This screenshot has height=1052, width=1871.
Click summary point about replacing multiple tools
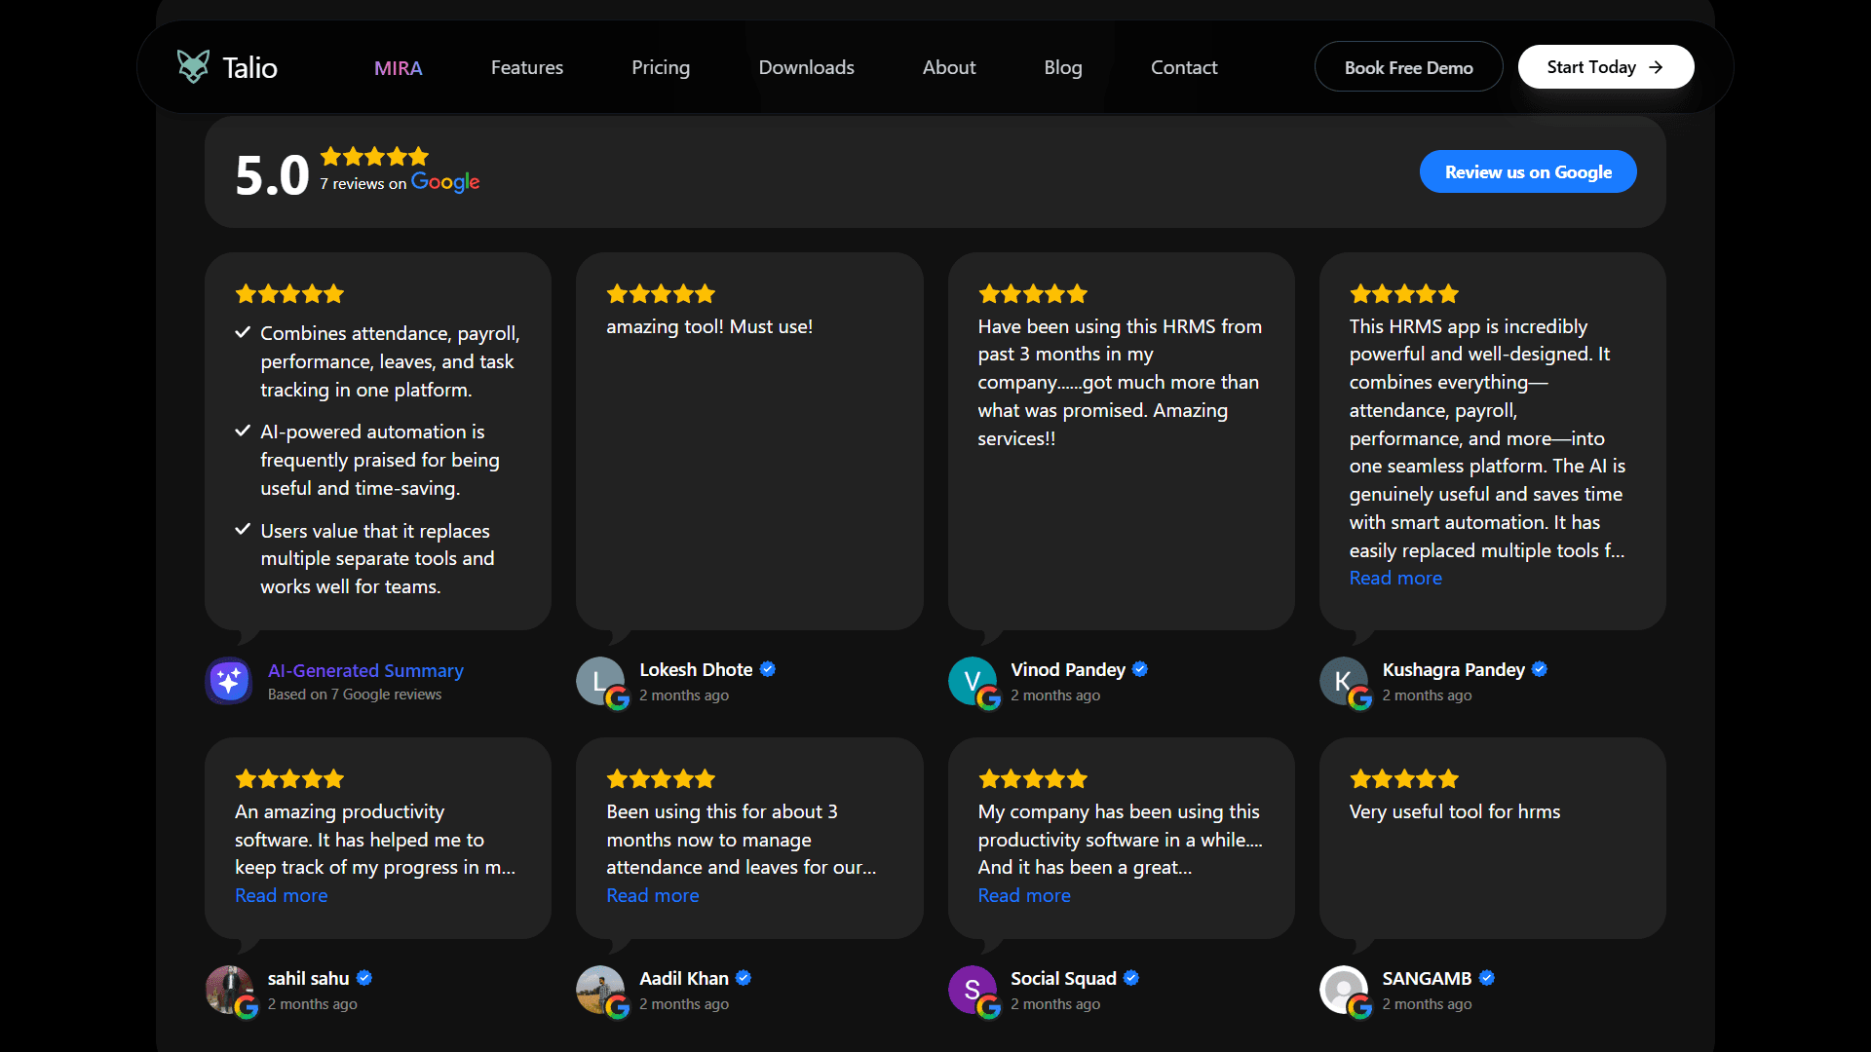pyautogui.click(x=377, y=558)
